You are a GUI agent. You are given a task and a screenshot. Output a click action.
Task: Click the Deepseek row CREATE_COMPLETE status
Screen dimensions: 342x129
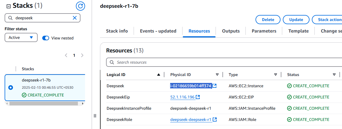point(308,86)
